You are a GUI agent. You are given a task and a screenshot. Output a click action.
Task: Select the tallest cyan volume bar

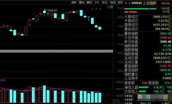pos(44,94)
